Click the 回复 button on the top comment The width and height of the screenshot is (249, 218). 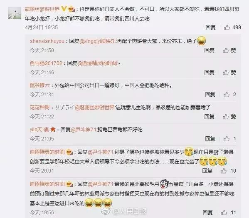(x=210, y=28)
